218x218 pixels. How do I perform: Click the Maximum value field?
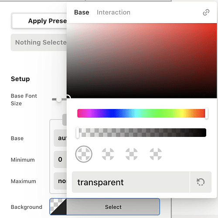[x=60, y=181]
